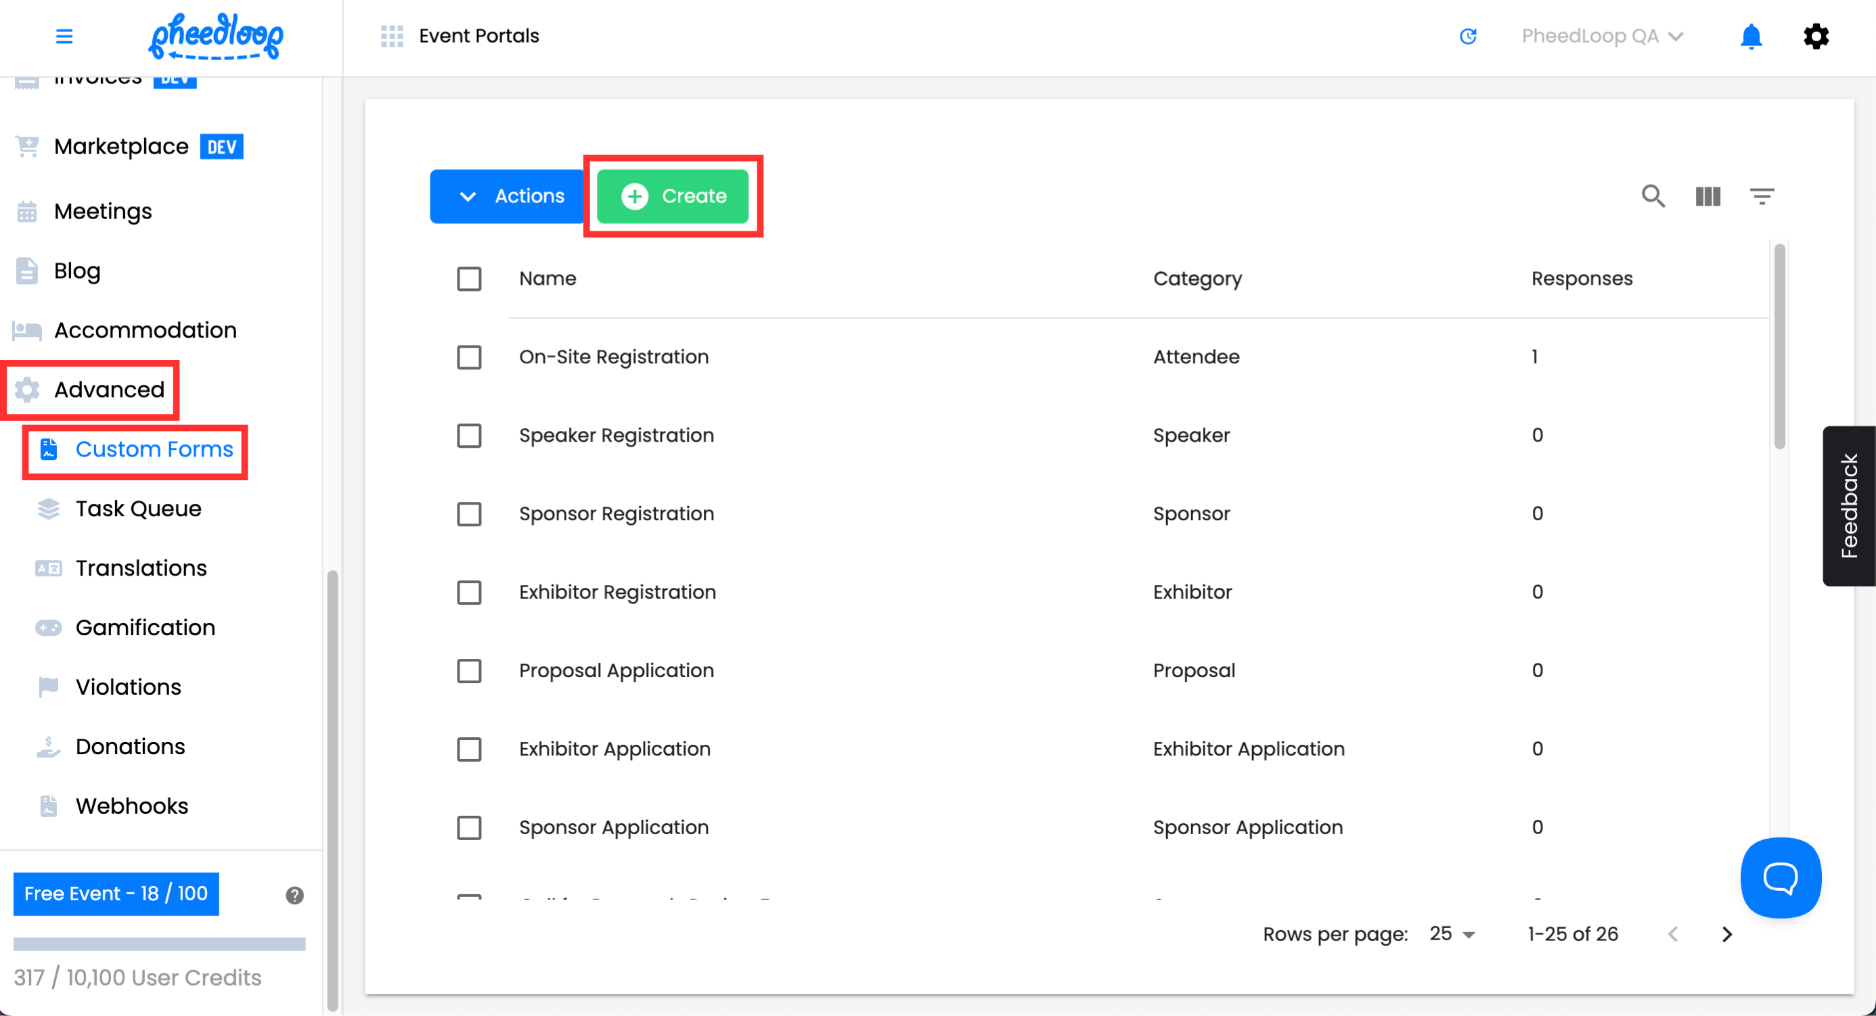This screenshot has height=1016, width=1876.
Task: Select the Sponsor Registration checkbox
Action: pos(469,514)
